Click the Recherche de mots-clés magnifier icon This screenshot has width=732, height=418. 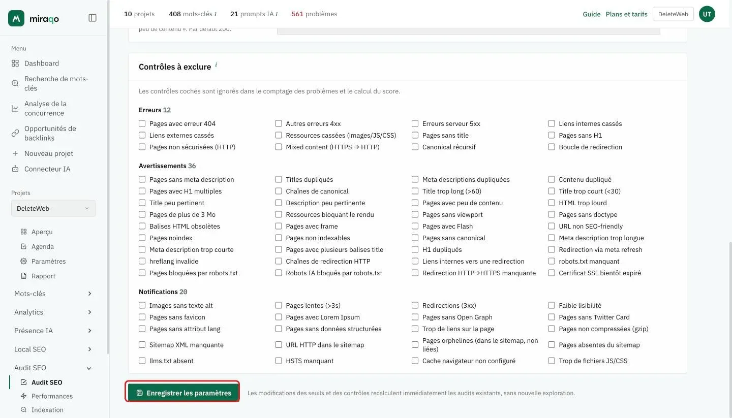tap(15, 83)
